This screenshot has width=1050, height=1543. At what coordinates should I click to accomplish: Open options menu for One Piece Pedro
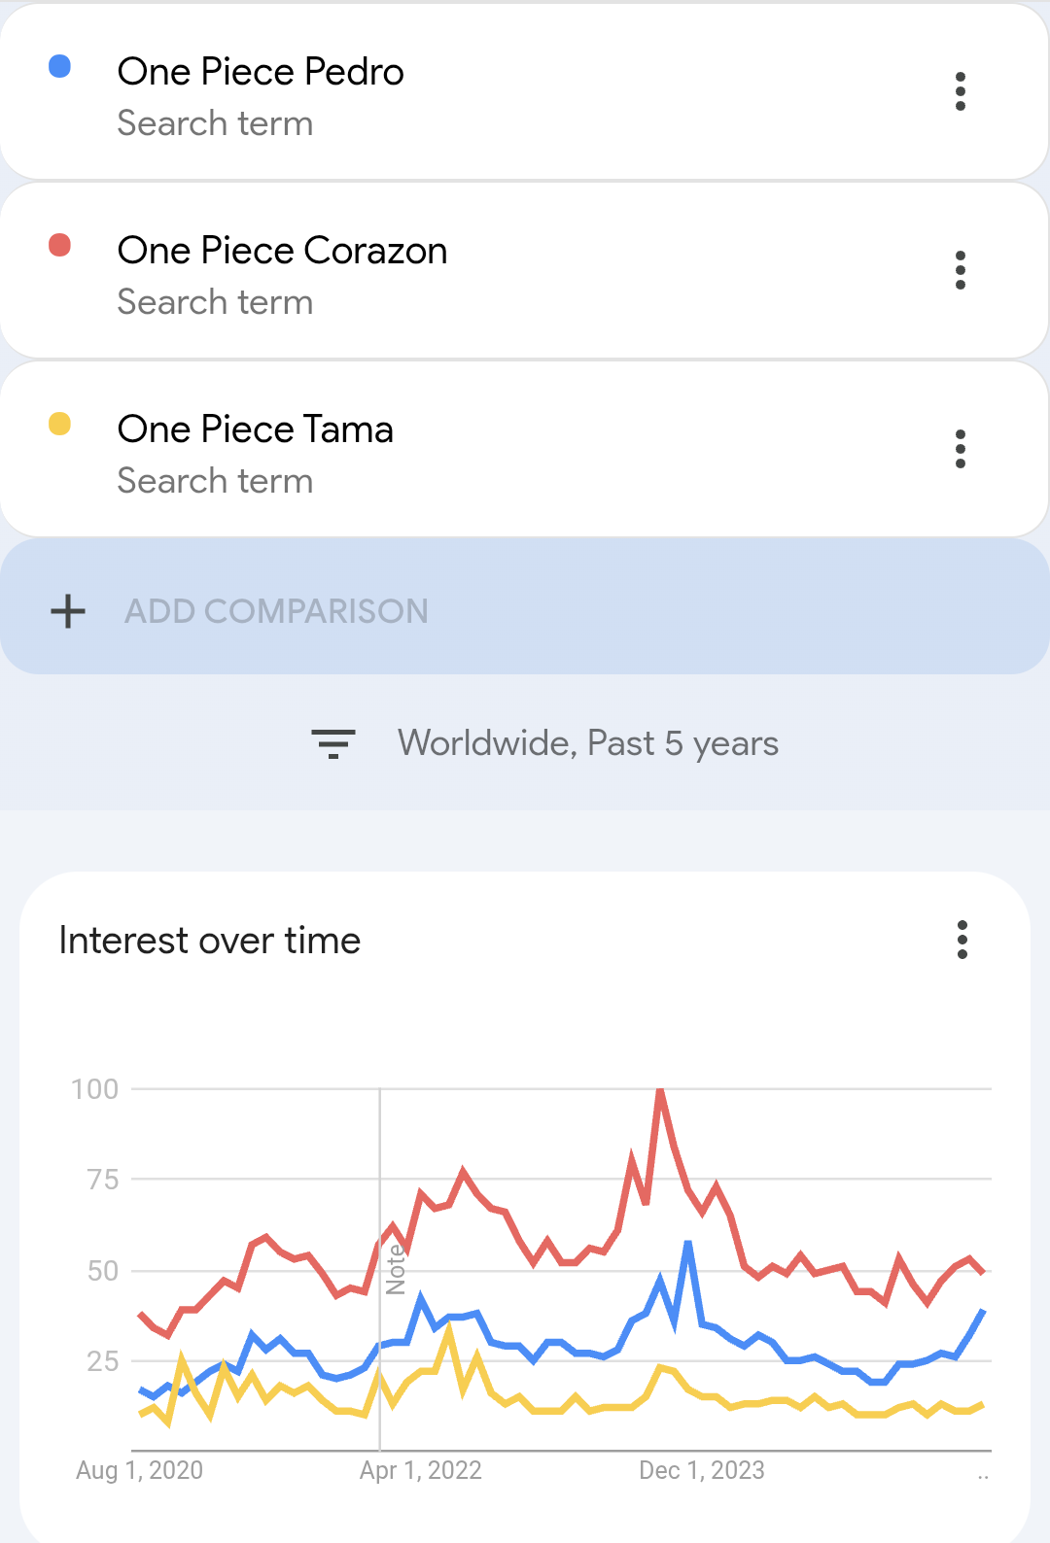(x=960, y=91)
